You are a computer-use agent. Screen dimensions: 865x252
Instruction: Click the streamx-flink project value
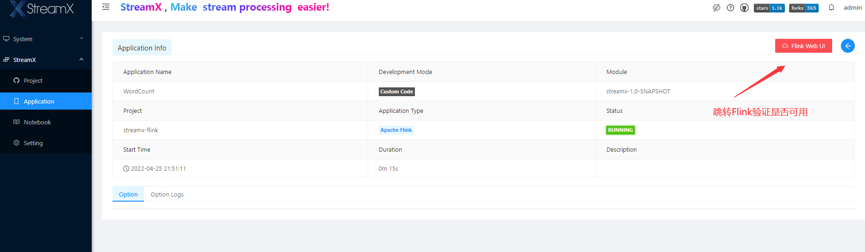141,130
